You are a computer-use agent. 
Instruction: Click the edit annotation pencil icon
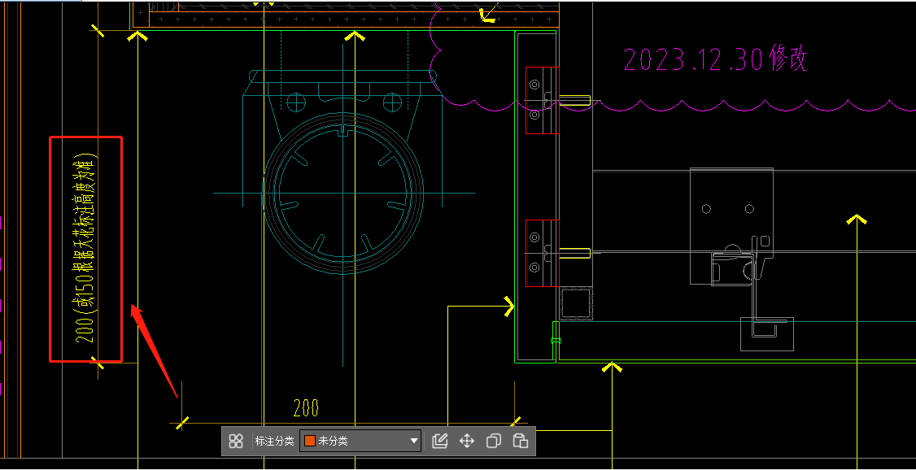(x=439, y=441)
